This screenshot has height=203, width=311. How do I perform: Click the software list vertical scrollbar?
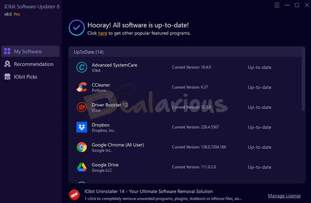pyautogui.click(x=303, y=79)
